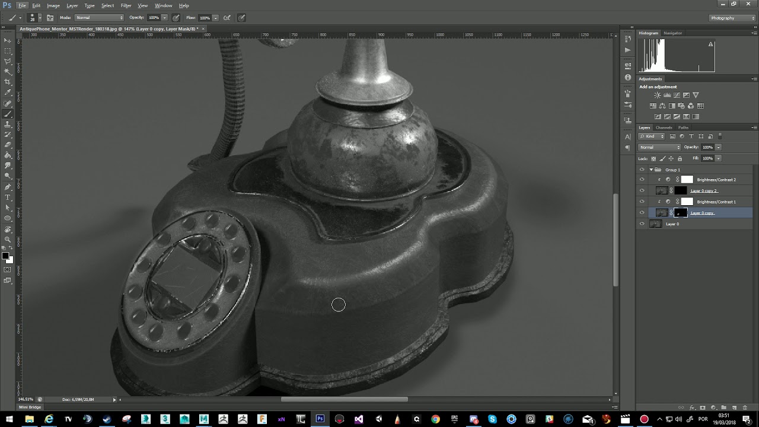Select the History Brush tool
The image size is (759, 427).
8,135
